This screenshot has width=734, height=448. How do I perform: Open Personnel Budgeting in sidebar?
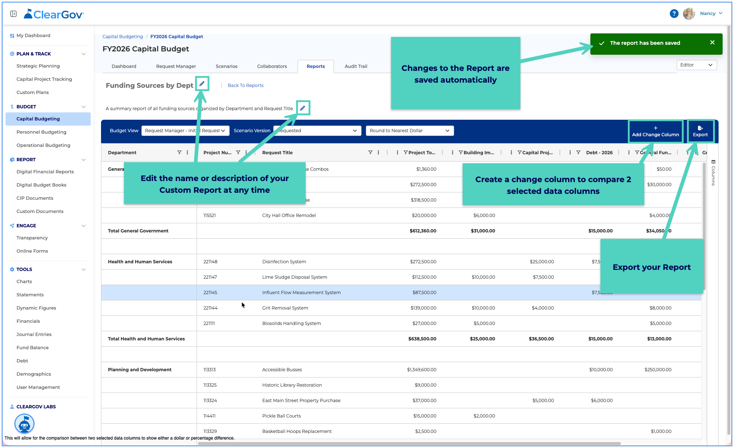click(x=41, y=132)
